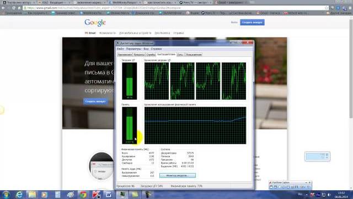Switch to Google Chrome taskbar icon
The height and width of the screenshot is (199, 353).
point(83,195)
